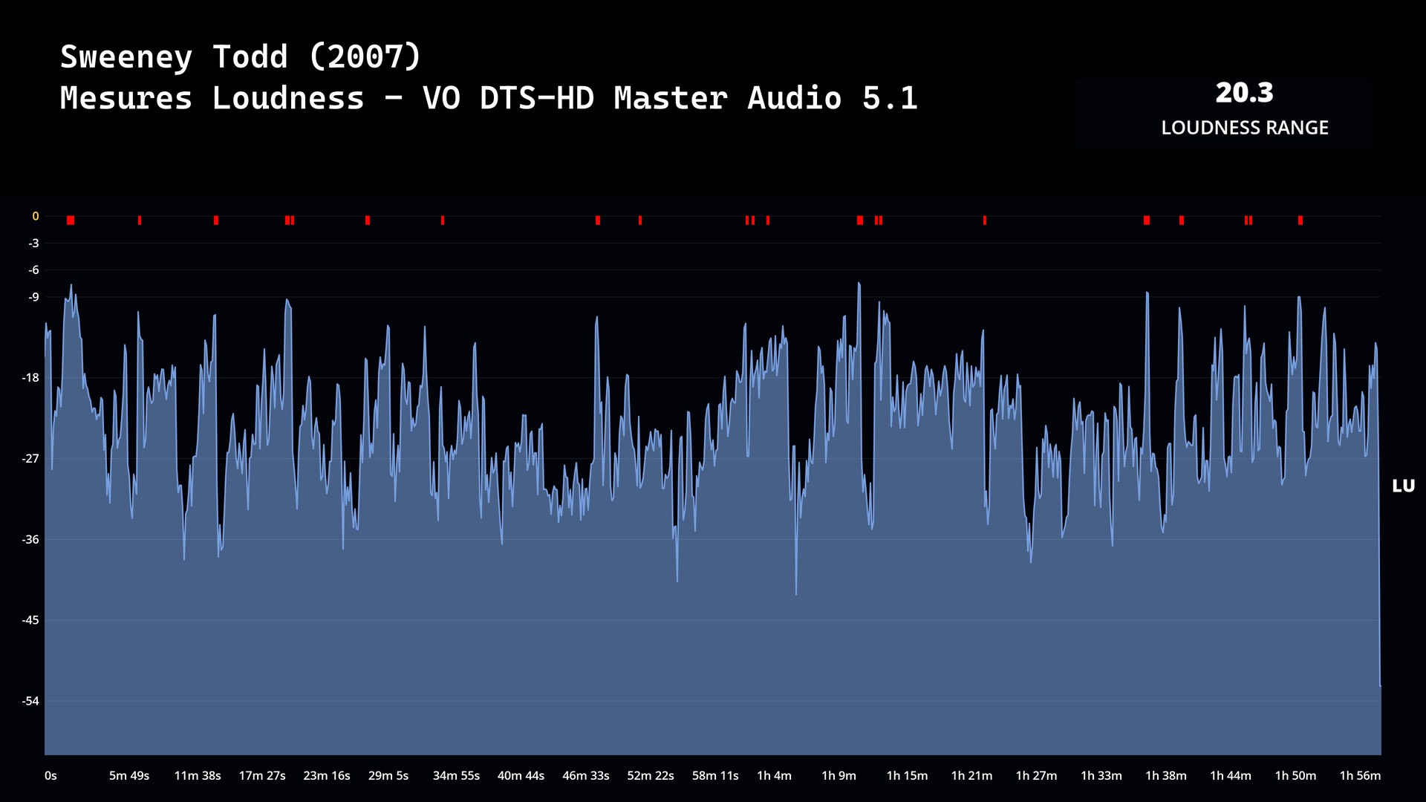Screen dimensions: 1426x802
Task: Click the 1h 38m time label
Action: [x=1166, y=775]
